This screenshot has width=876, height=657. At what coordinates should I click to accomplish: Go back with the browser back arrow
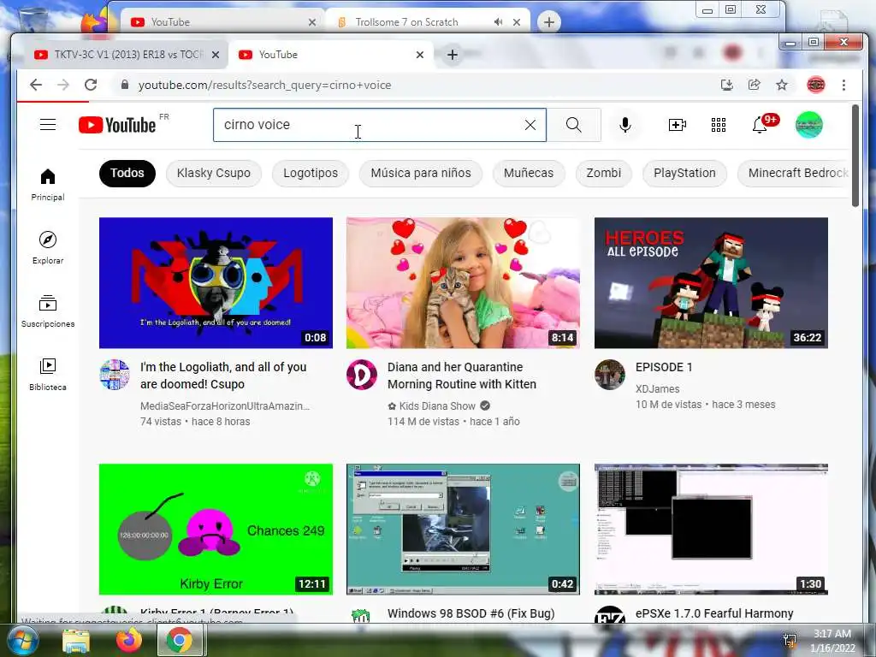tap(36, 85)
